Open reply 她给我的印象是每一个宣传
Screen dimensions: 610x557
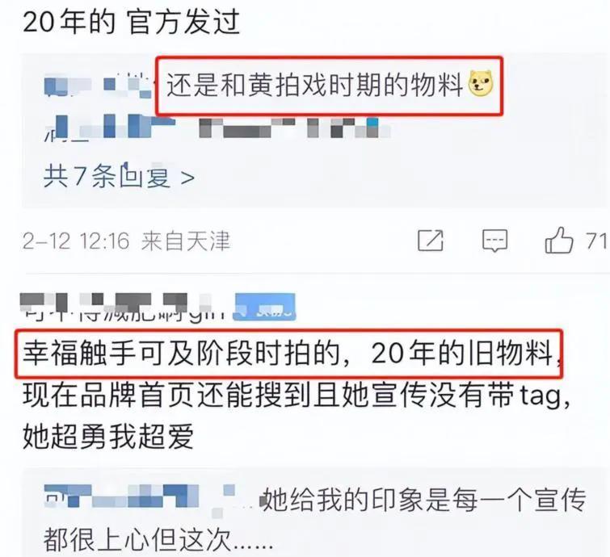point(425,500)
